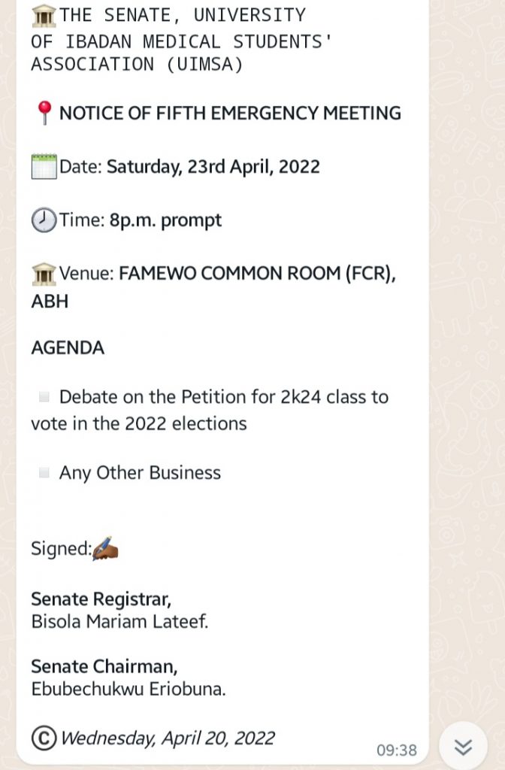The image size is (505, 770).
Task: Click the FAMEWO COMMON ROOM (FCR) venue text
Action: pos(257,274)
